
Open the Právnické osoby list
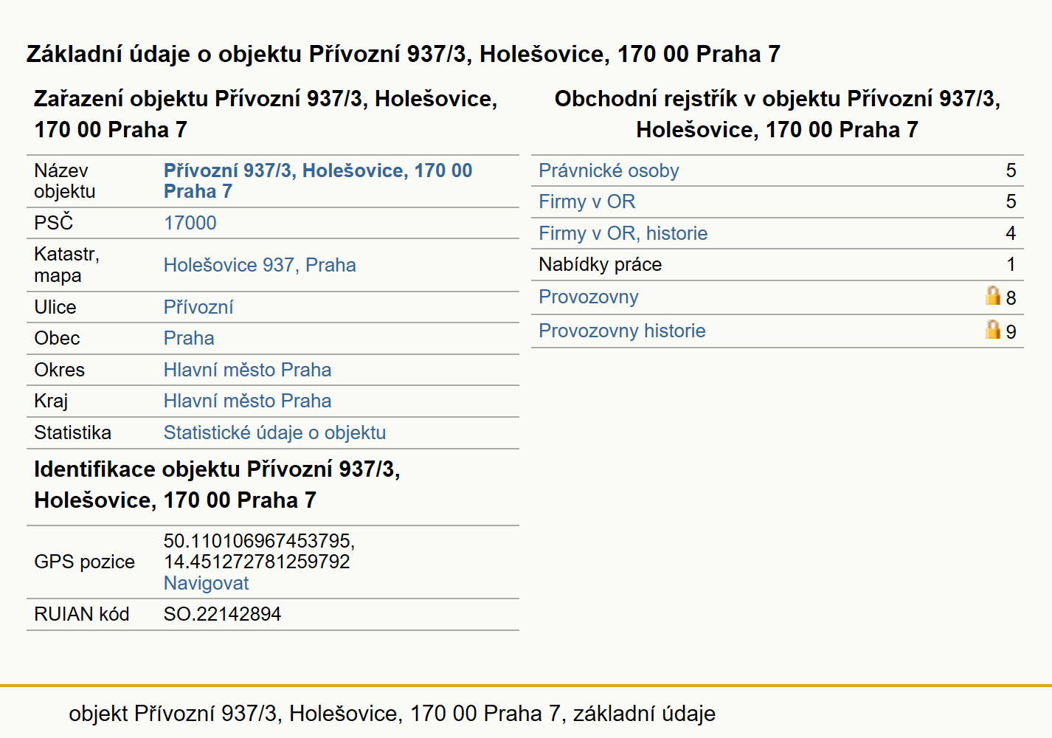click(609, 170)
